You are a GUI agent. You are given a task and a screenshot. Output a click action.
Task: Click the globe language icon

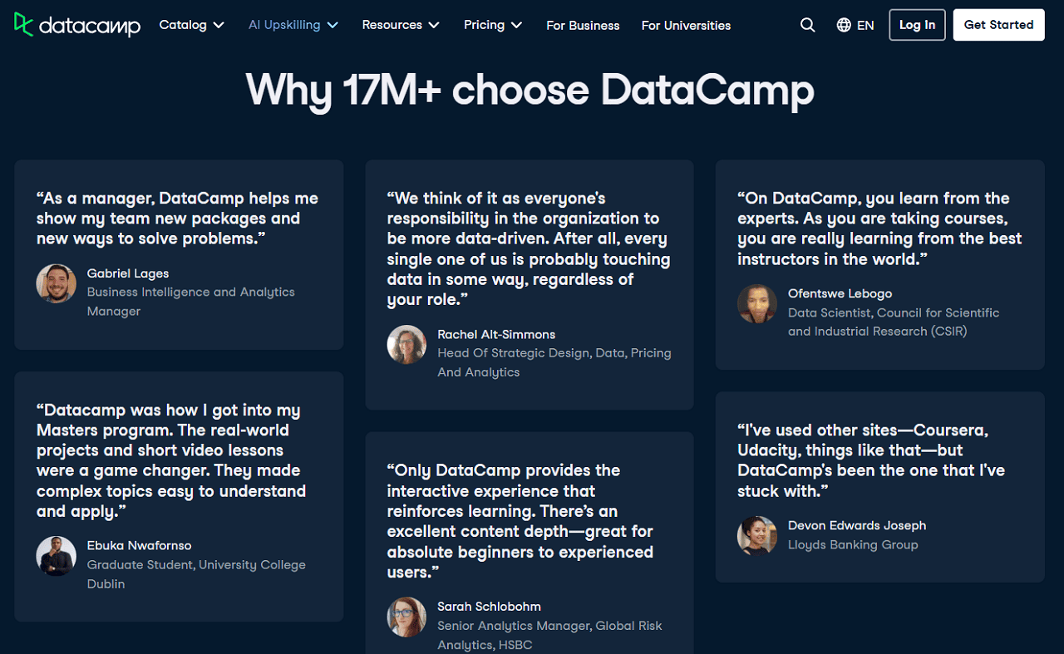click(x=843, y=25)
